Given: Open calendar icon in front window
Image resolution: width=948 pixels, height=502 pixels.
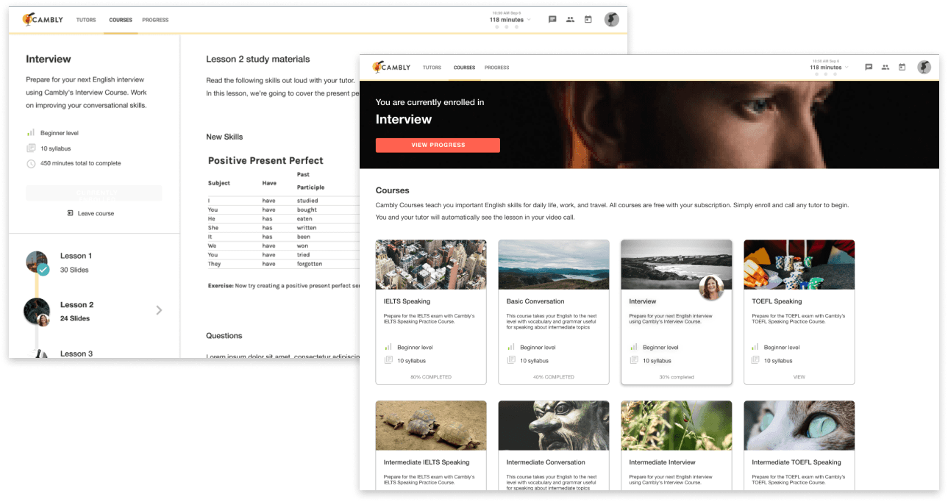Looking at the screenshot, I should tap(902, 67).
